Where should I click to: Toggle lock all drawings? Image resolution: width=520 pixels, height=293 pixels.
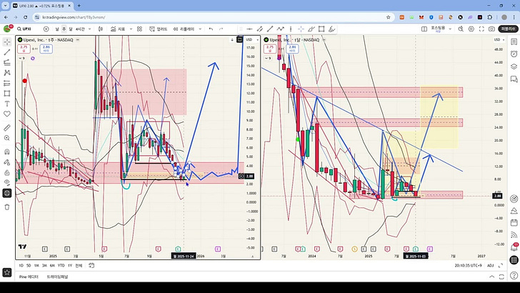(7, 172)
